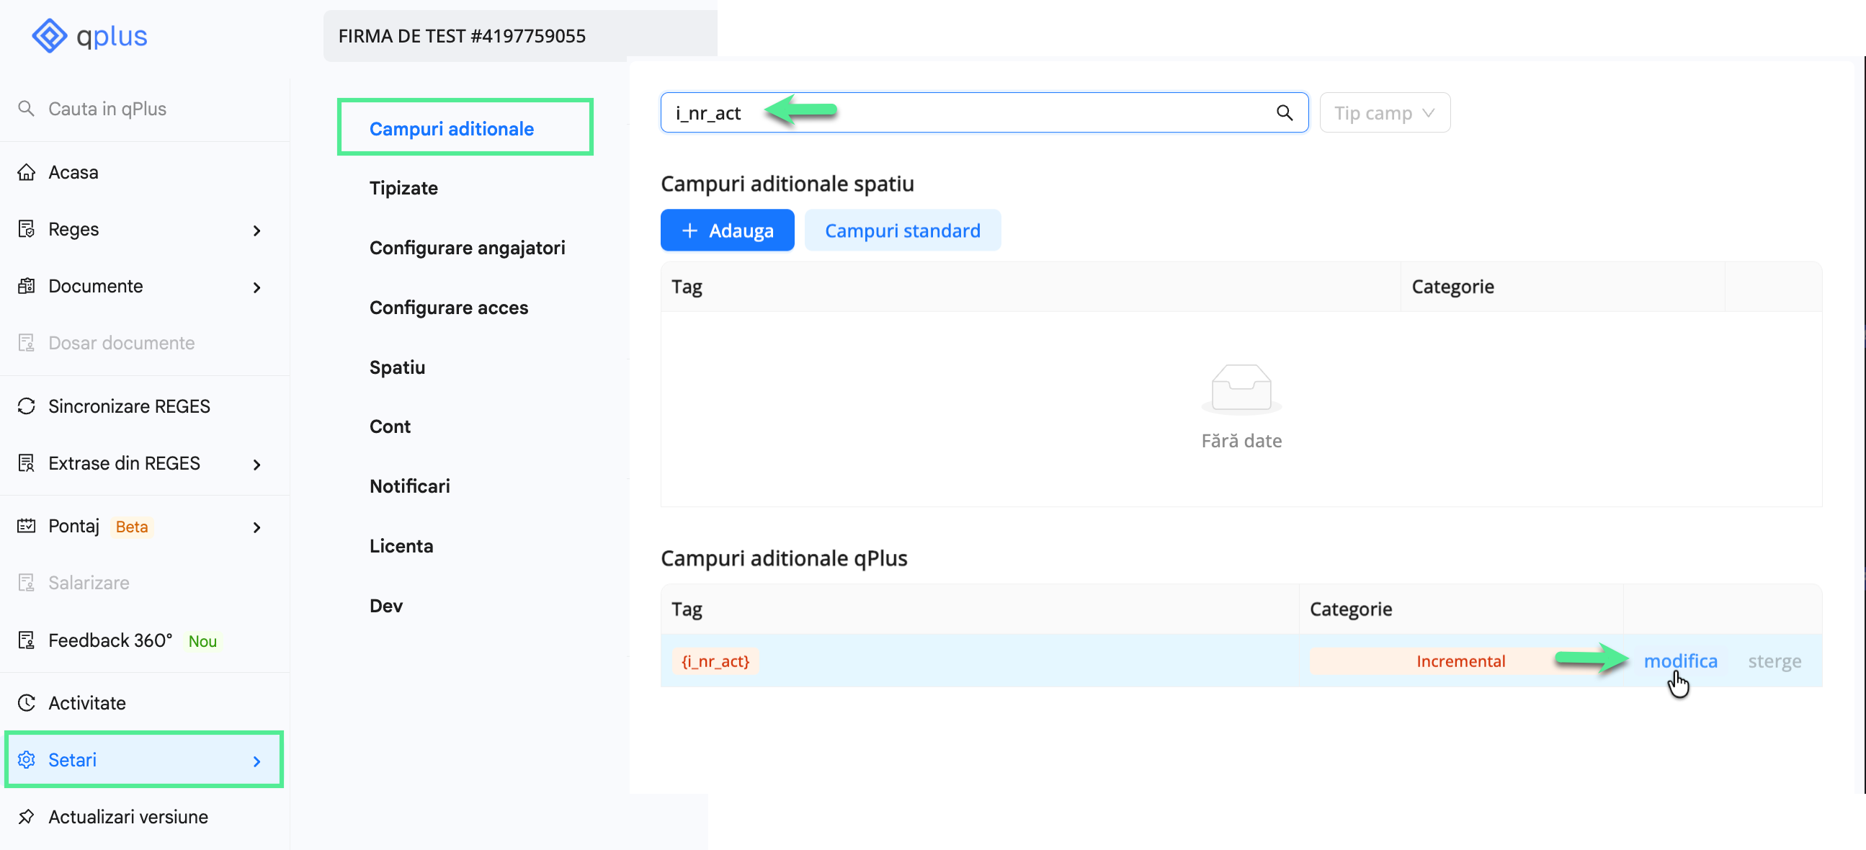Click the Setari gear icon
1866x850 pixels.
coord(27,760)
